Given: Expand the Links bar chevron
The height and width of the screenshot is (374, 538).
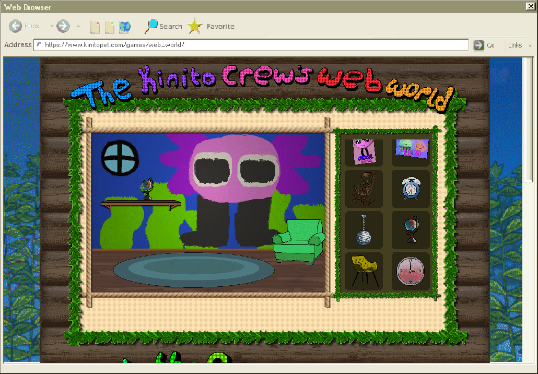Looking at the screenshot, I should tap(530, 45).
